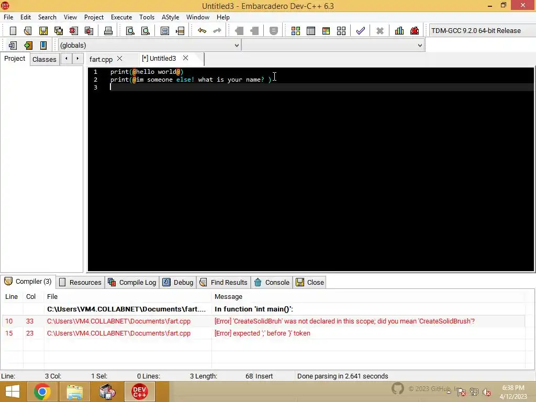
Task: Close the Untitled3 tab
Action: [x=185, y=58]
